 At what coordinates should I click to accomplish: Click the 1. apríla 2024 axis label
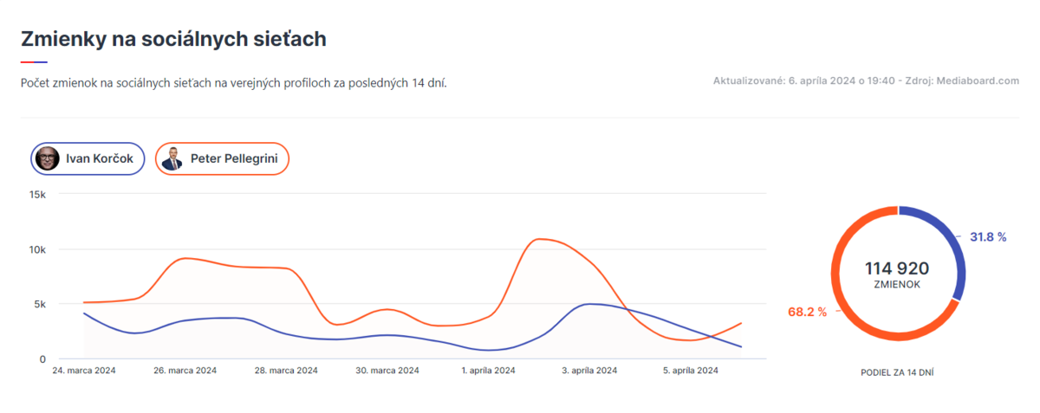pos(489,371)
